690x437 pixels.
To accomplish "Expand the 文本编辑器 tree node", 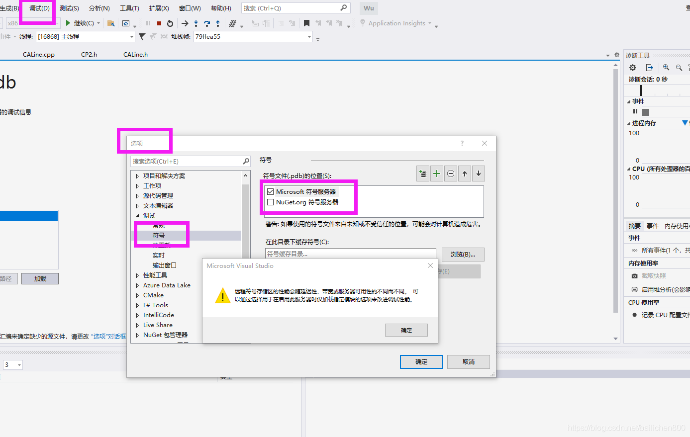I will 138,206.
